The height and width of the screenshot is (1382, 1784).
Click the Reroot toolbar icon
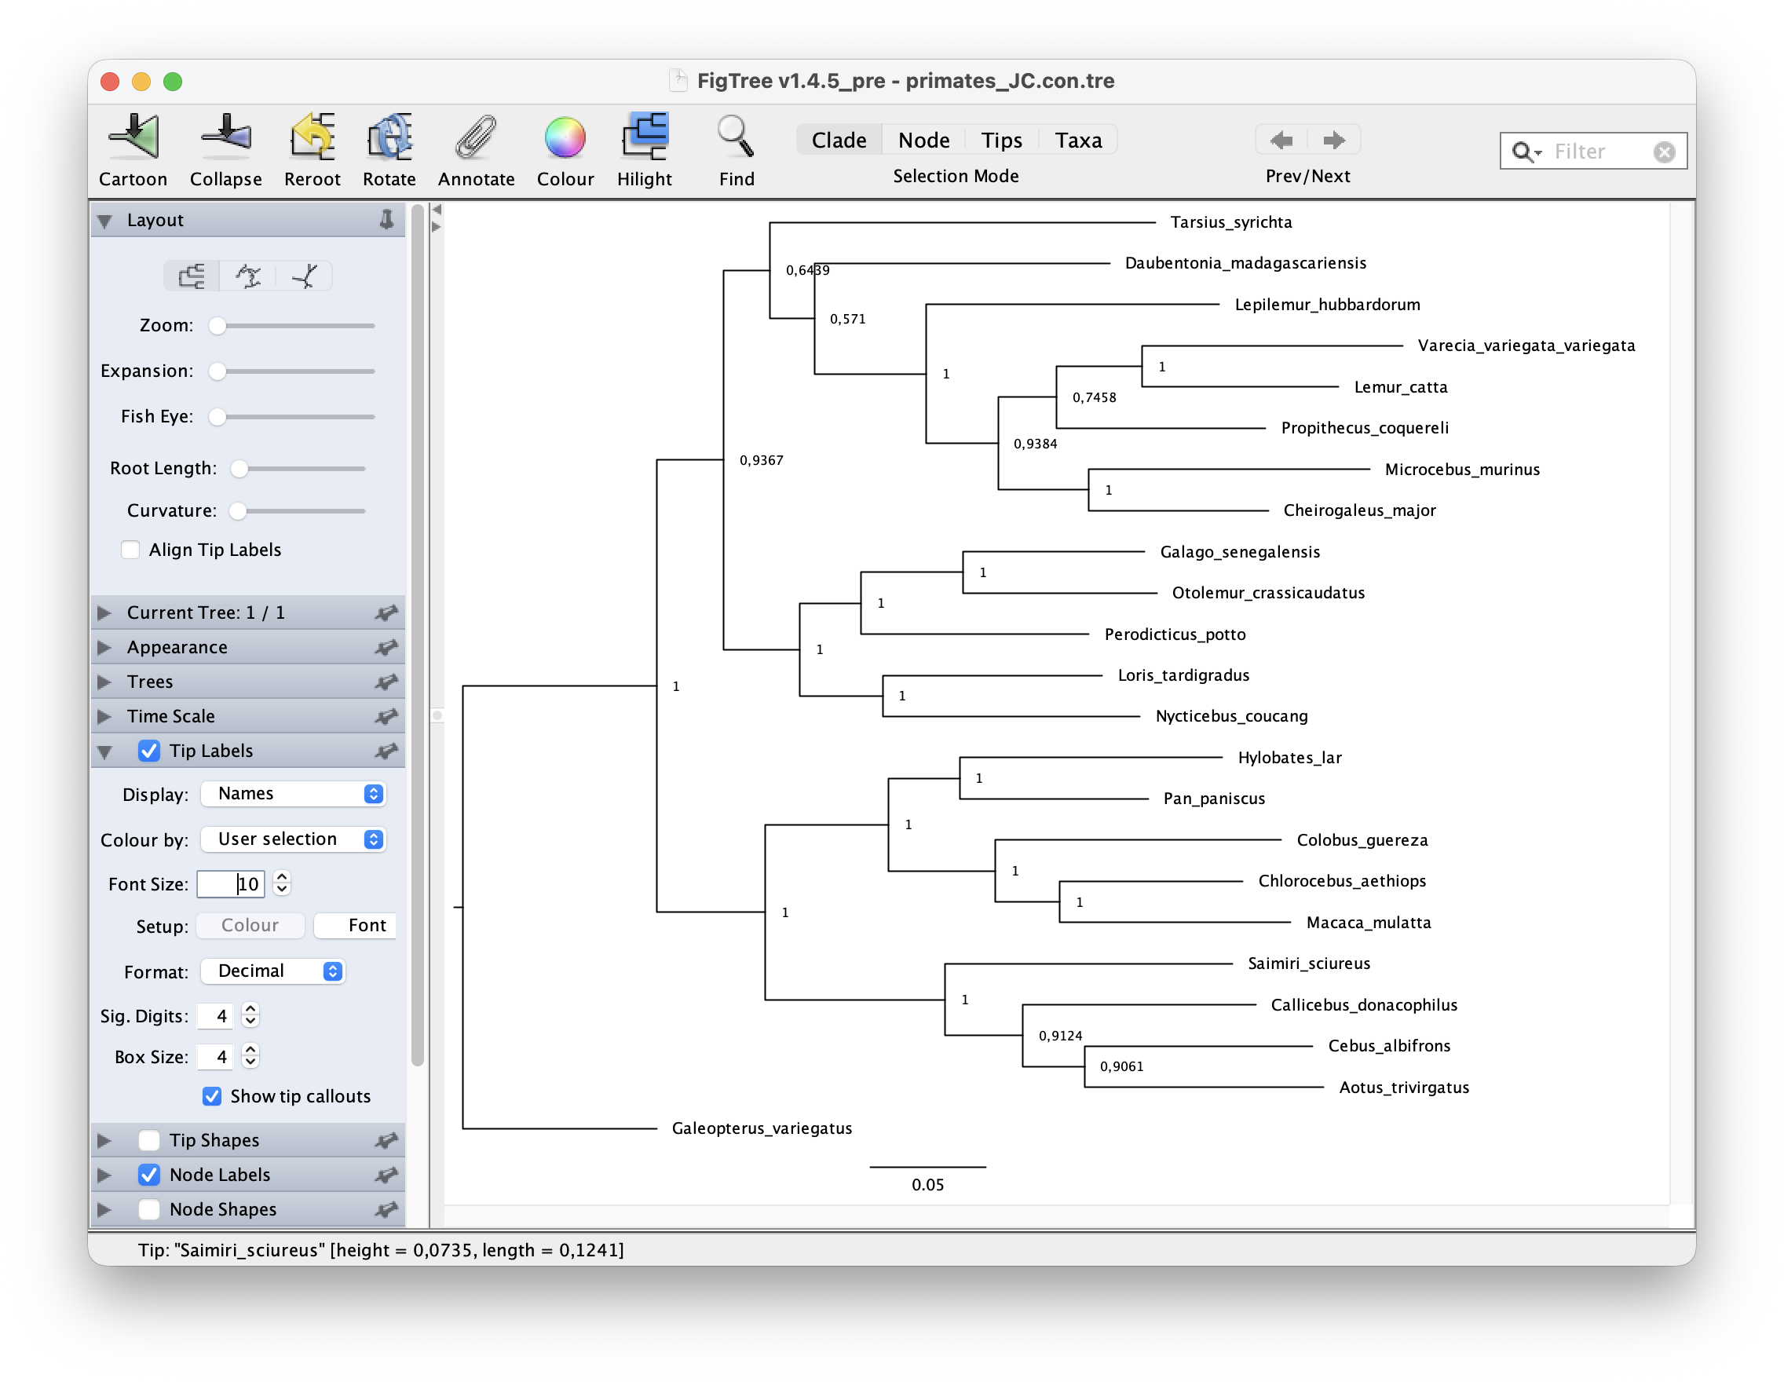point(312,137)
